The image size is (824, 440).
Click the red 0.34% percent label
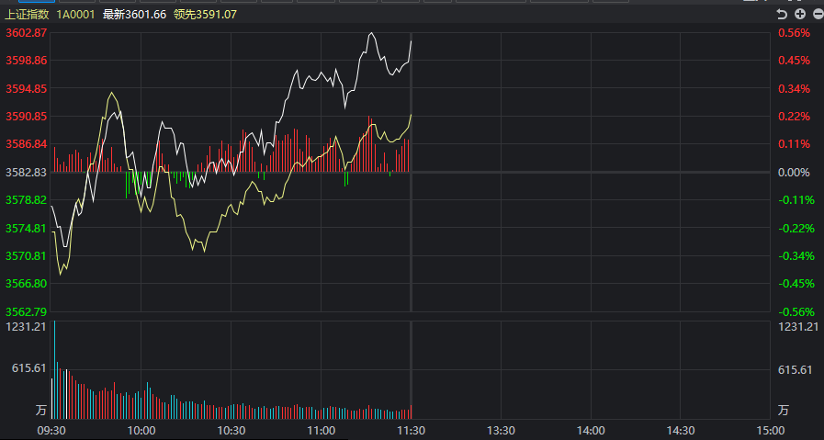point(794,88)
